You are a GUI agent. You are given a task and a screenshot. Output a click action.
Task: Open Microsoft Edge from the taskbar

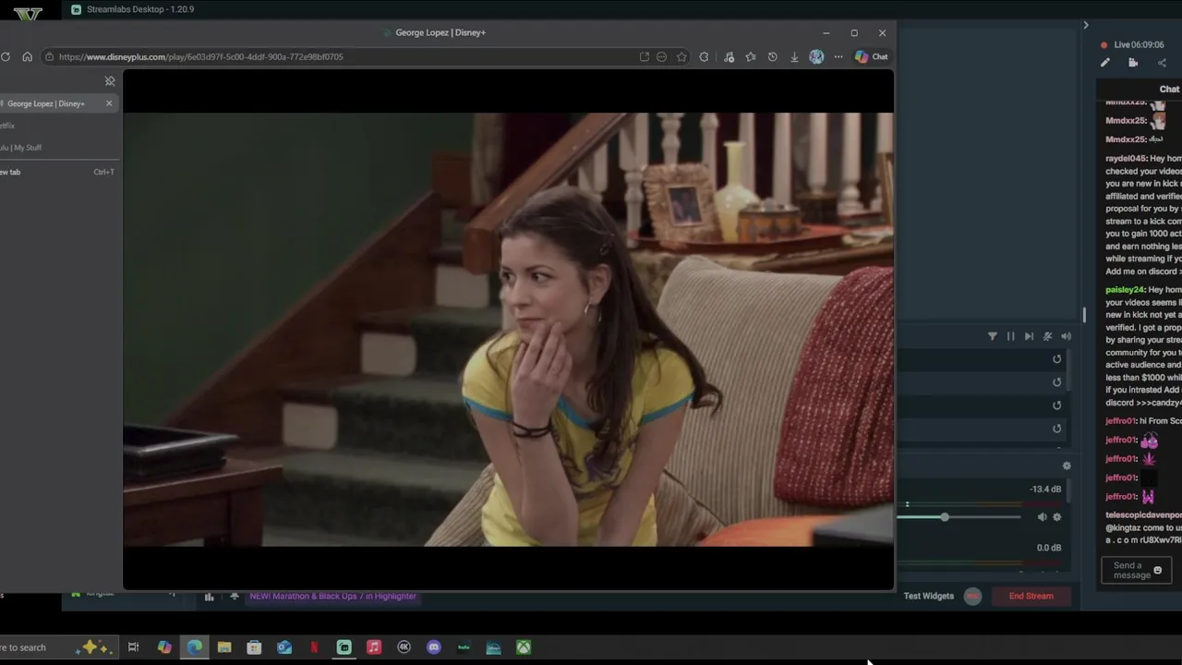195,647
